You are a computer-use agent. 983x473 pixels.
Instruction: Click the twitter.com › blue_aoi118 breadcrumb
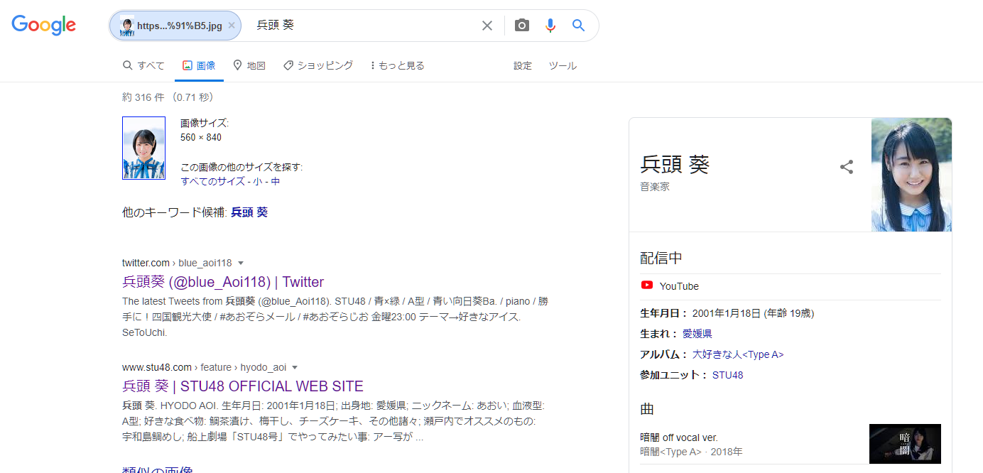coord(177,263)
